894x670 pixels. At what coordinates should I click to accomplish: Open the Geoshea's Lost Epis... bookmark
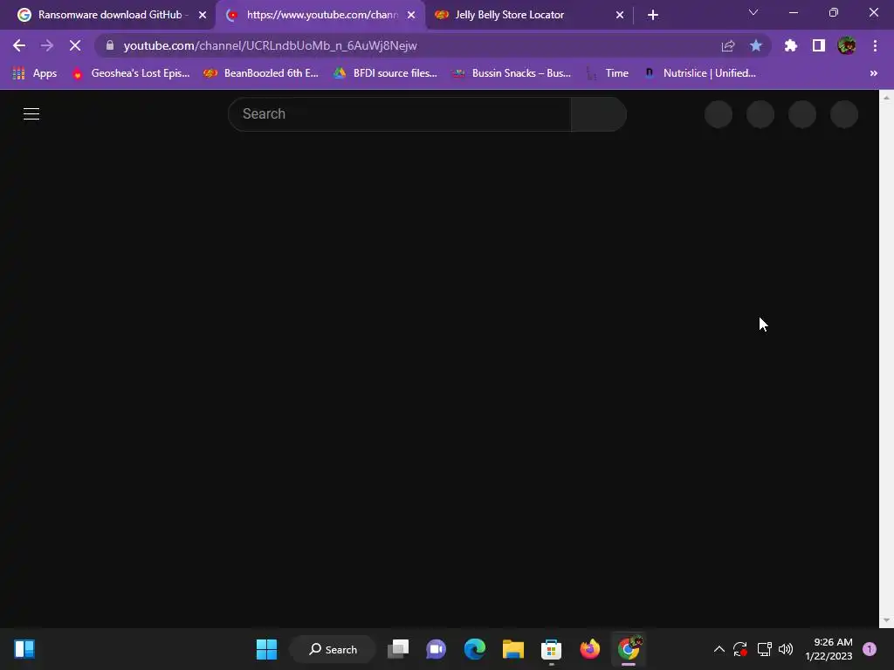pos(131,73)
